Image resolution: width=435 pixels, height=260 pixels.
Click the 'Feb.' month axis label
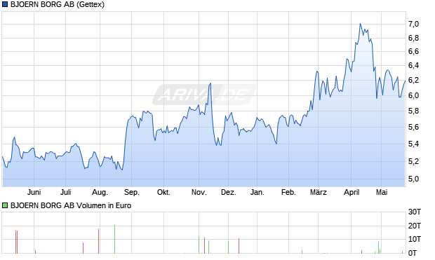click(x=288, y=192)
